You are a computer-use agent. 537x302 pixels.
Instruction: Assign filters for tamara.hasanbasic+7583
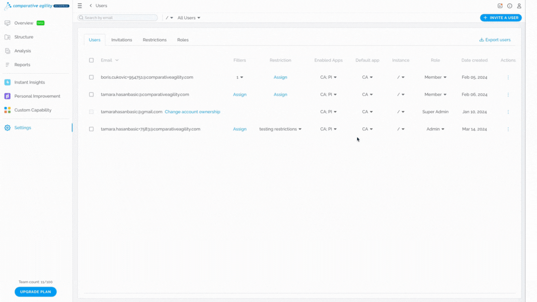pyautogui.click(x=240, y=129)
